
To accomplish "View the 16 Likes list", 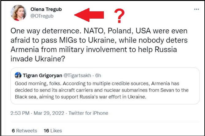I will click(53, 131).
